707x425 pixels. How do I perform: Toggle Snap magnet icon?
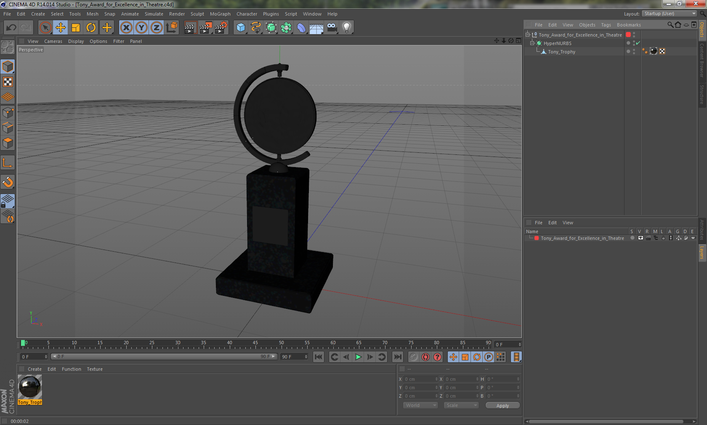(x=8, y=182)
